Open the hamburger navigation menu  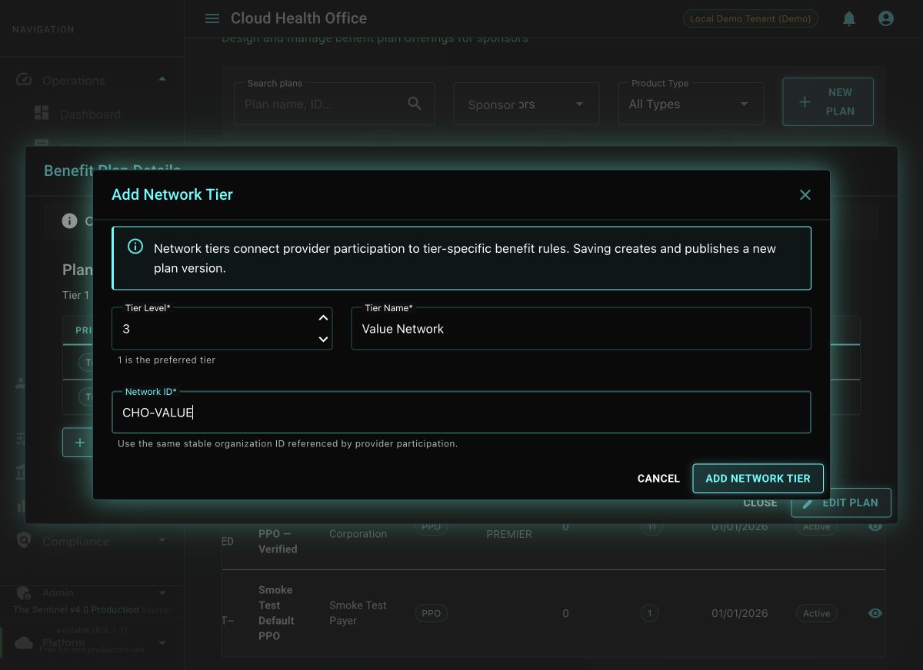click(x=212, y=18)
